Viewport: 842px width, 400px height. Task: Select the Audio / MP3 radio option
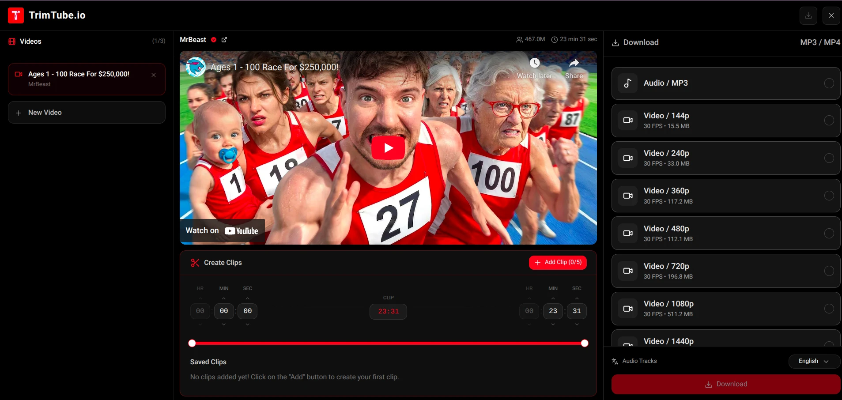(829, 83)
